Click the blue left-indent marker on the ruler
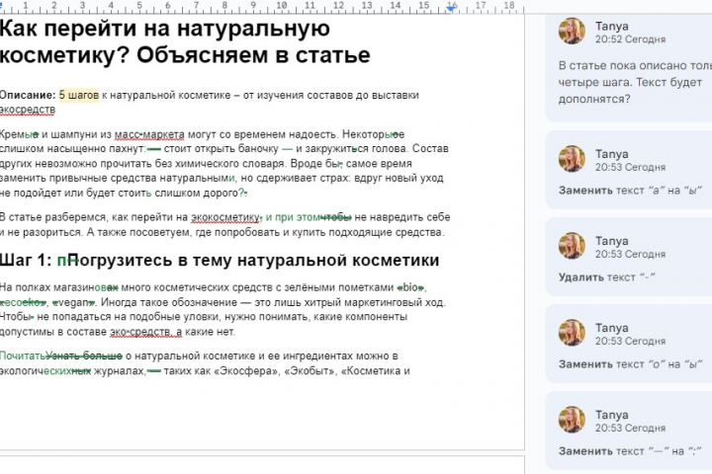Image resolution: width=712 pixels, height=474 pixels. tap(1, 6)
